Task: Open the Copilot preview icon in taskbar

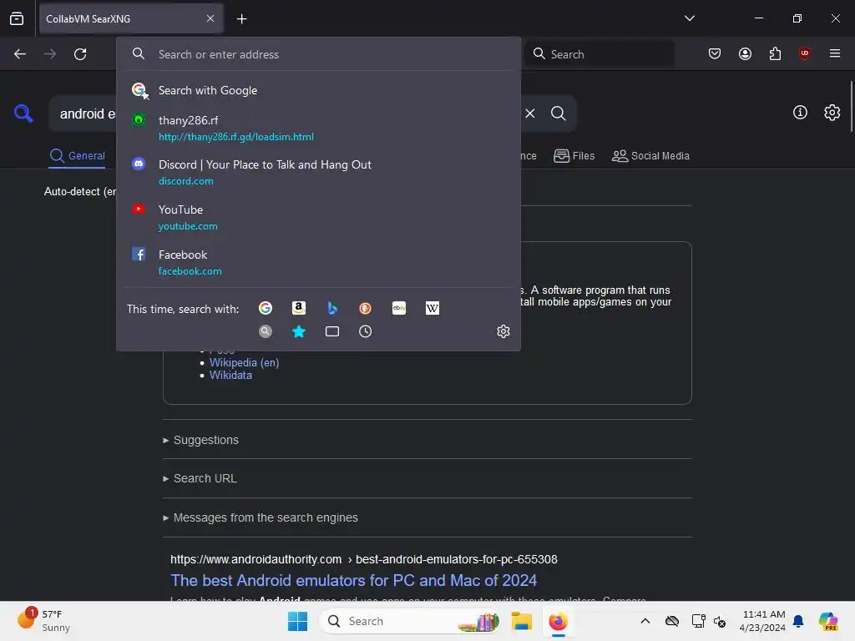Action: tap(827, 621)
